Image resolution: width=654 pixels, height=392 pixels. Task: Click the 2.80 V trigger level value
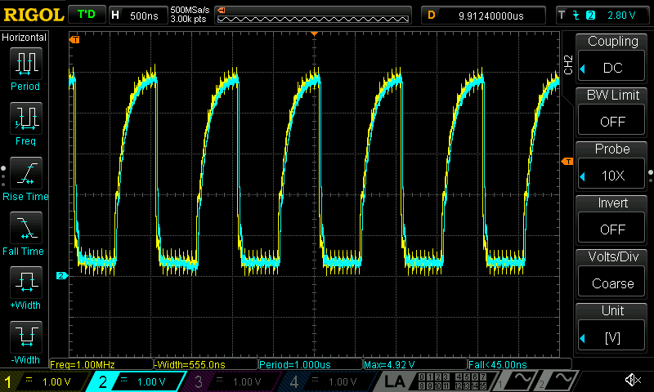621,16
